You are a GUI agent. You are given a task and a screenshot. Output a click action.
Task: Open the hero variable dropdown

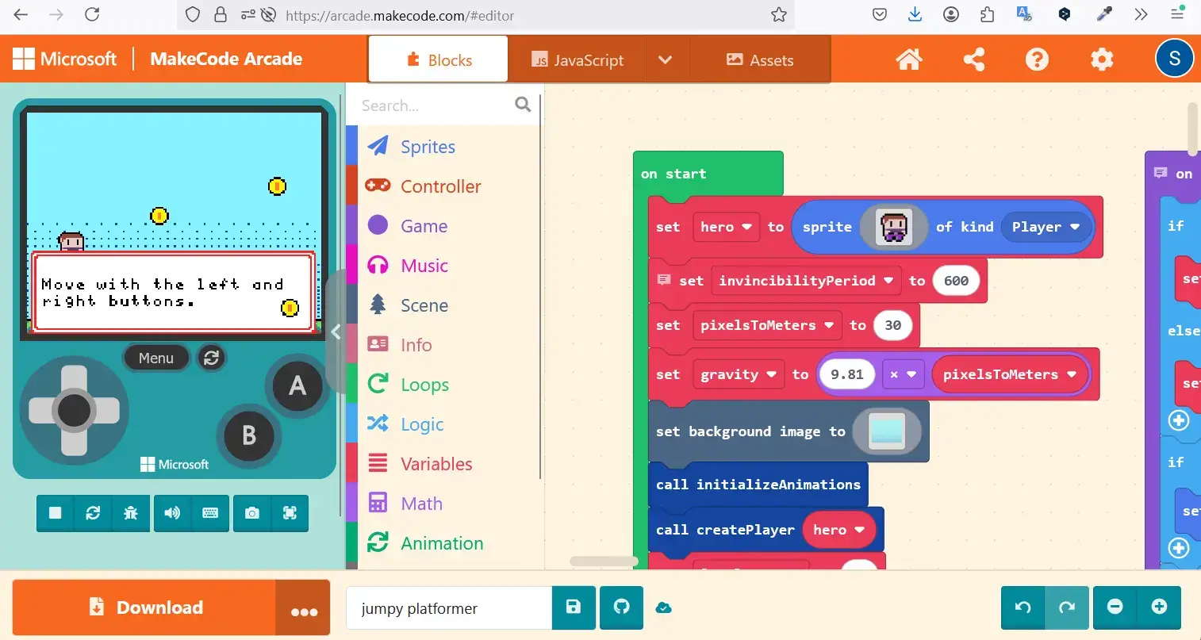point(726,227)
